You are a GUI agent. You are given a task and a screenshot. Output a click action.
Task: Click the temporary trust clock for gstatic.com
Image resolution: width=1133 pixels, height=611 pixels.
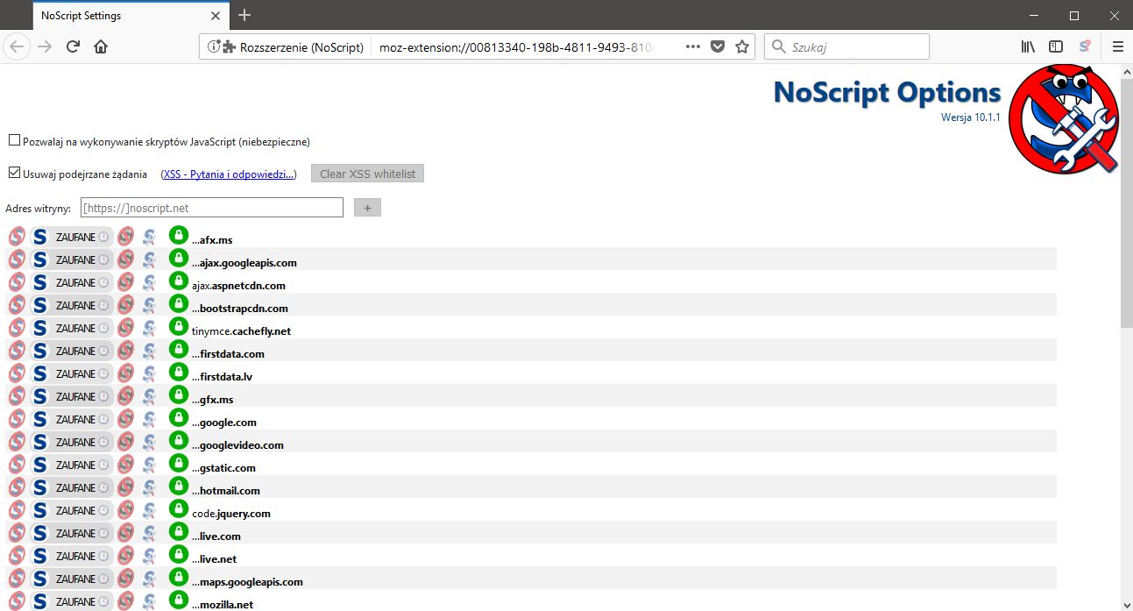coord(103,465)
